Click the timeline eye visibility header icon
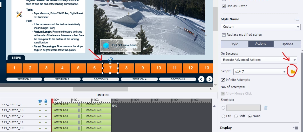 tap(40, 101)
